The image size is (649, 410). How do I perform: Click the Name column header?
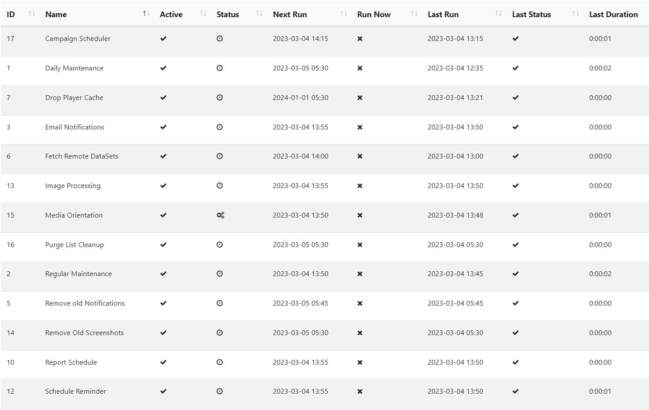56,15
